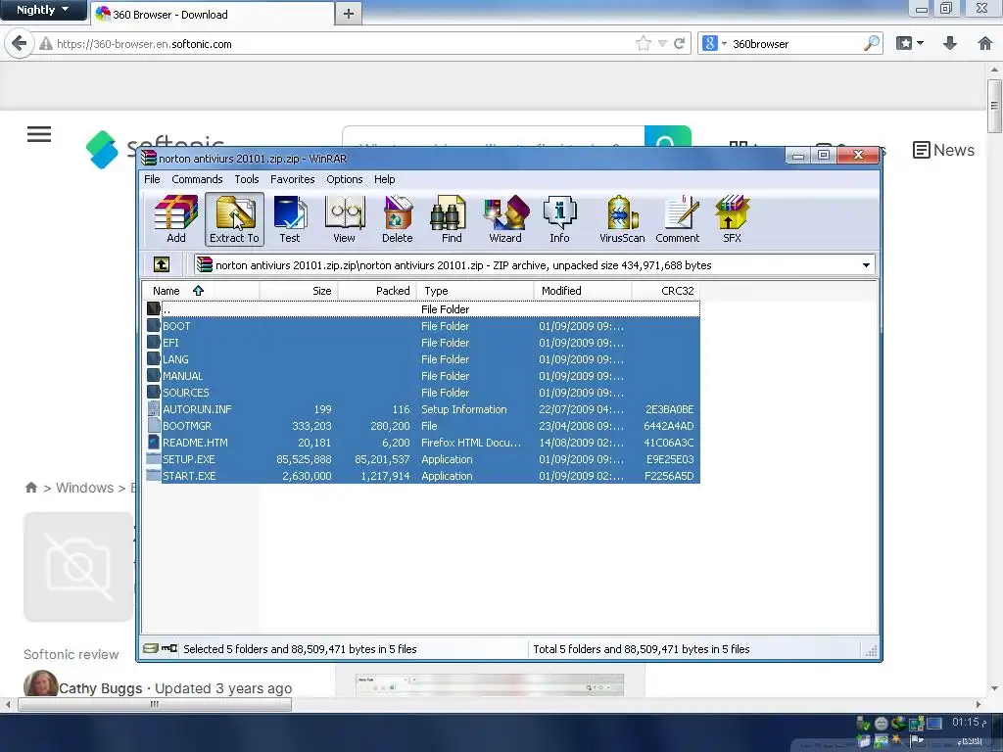Click the page vertical scrollbar thumb
The height and width of the screenshot is (752, 1003).
tap(994, 106)
